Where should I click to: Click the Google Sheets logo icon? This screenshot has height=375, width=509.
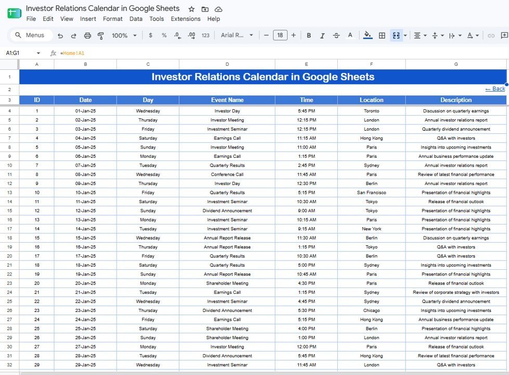point(14,14)
